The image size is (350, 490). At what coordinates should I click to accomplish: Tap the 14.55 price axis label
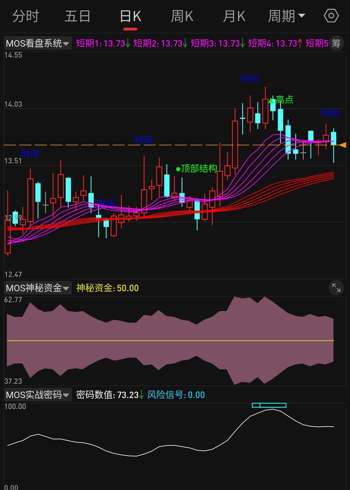[13, 55]
